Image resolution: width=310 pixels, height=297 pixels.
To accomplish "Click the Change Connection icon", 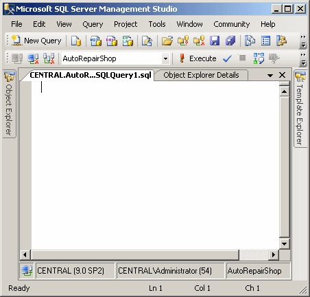I will click(x=49, y=58).
